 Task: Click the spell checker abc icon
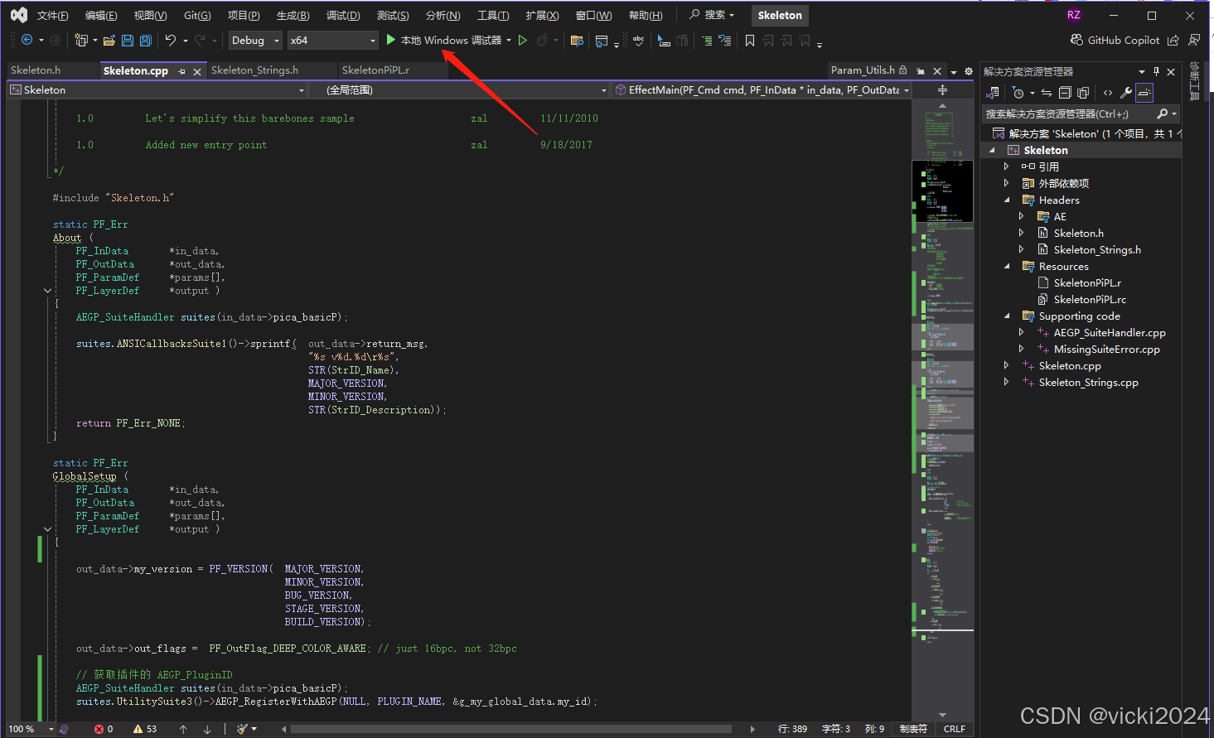pyautogui.click(x=638, y=40)
